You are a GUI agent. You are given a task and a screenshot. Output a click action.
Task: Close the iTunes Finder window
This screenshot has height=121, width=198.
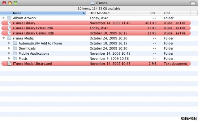pyautogui.click(x=4, y=3)
